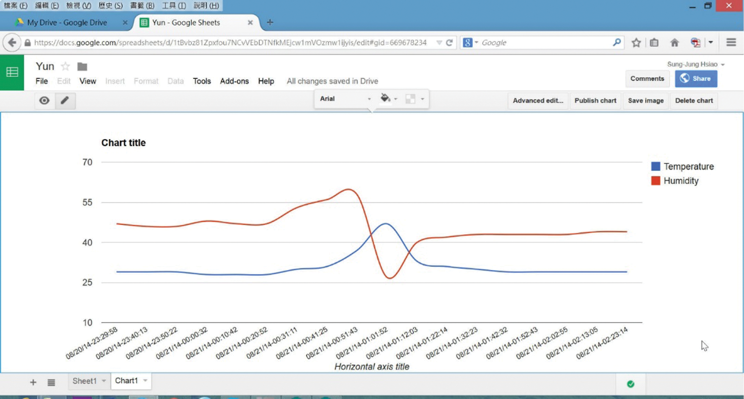Switch to chart view mode eye icon
744x399 pixels.
45,101
